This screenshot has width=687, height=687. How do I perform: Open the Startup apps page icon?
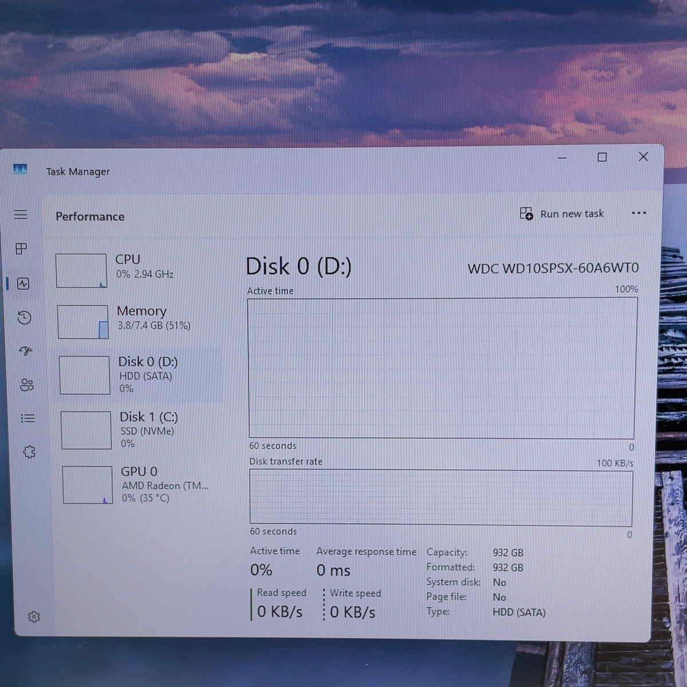click(25, 350)
